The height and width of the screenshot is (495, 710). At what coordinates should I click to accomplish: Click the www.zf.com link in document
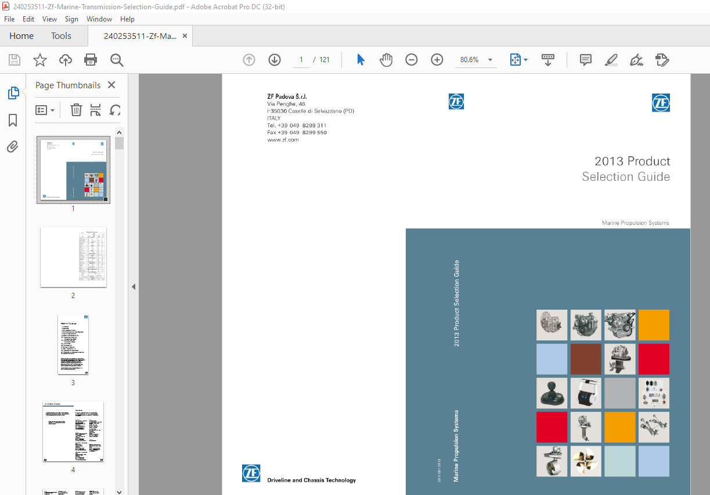(x=283, y=140)
